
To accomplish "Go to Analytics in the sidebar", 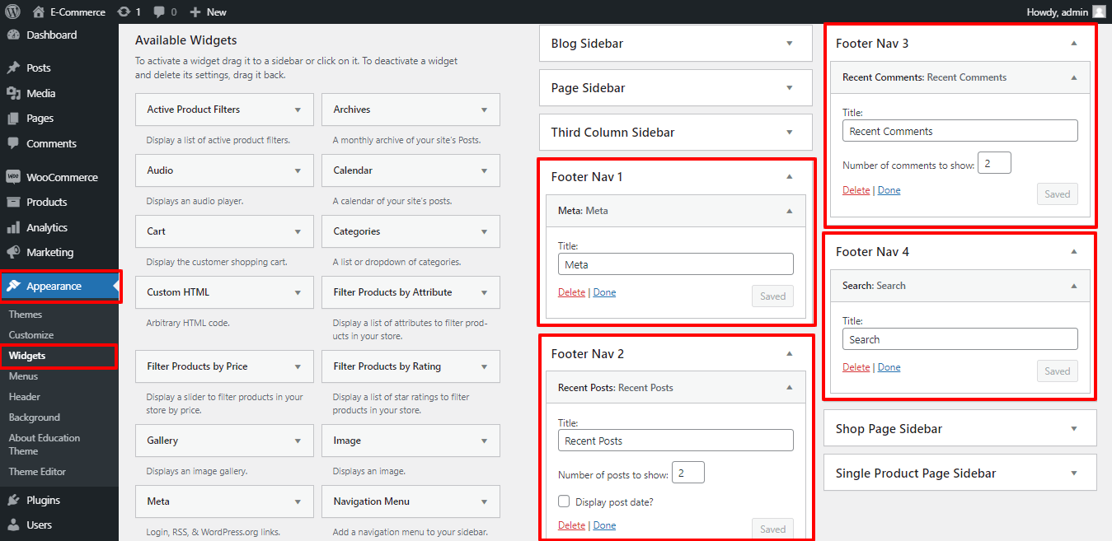I will coord(46,227).
